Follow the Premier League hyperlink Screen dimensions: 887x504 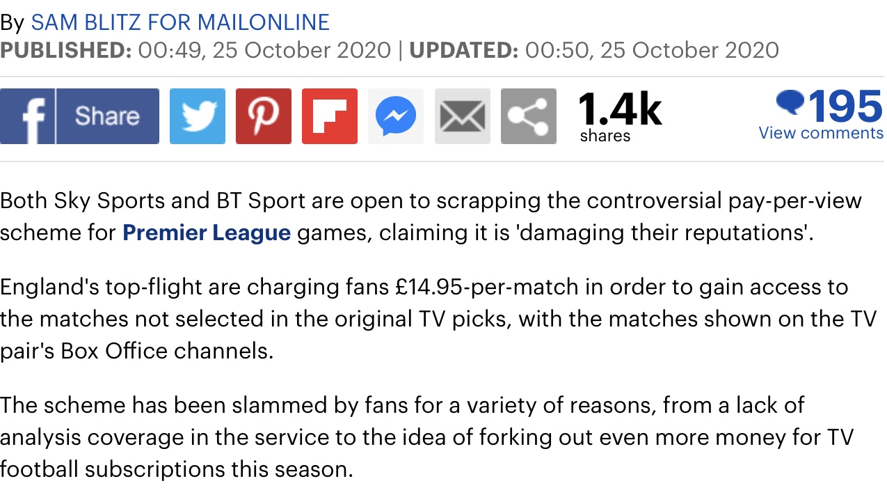pyautogui.click(x=207, y=232)
